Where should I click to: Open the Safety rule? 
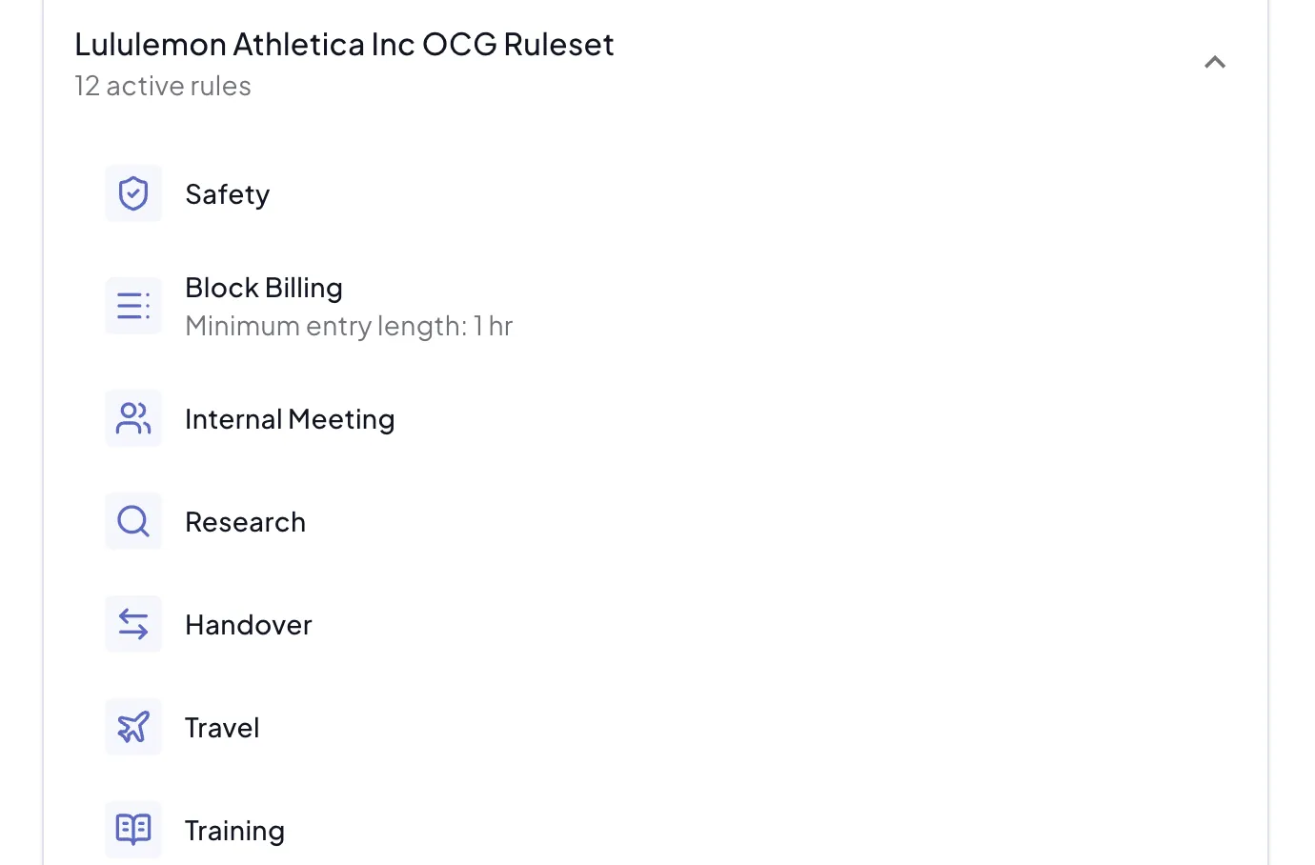[228, 193]
